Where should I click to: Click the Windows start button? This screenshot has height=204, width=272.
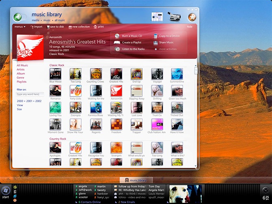click(x=6, y=191)
